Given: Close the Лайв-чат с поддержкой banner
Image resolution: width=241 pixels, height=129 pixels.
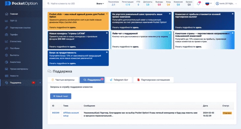Looking at the screenshot, I should [170, 33].
